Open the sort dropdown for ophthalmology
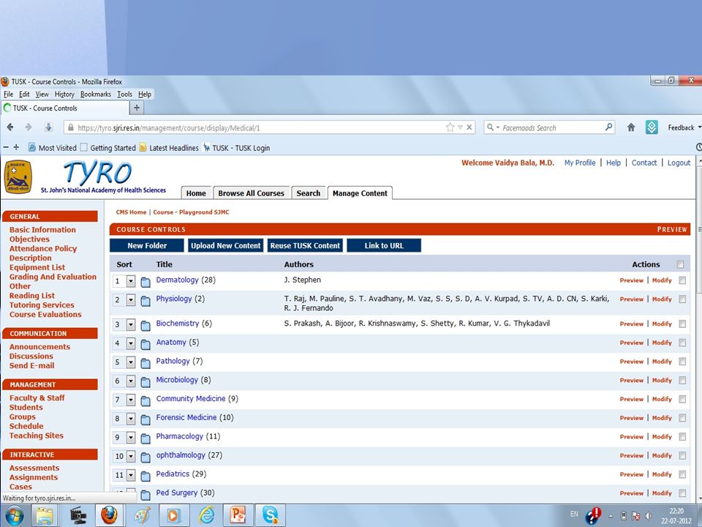The height and width of the screenshot is (527, 702). point(131,457)
